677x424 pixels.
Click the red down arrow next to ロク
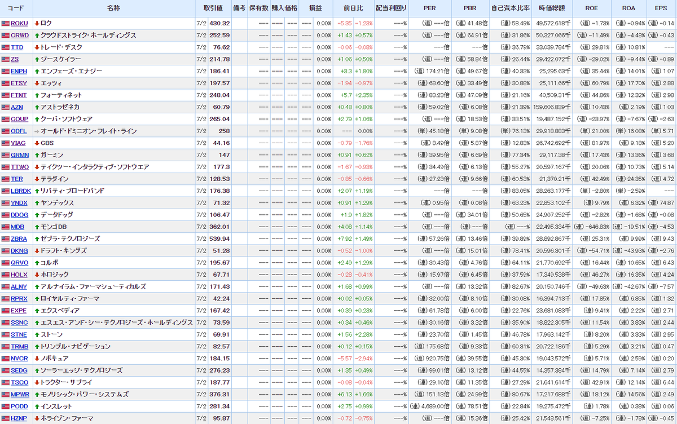pyautogui.click(x=37, y=23)
